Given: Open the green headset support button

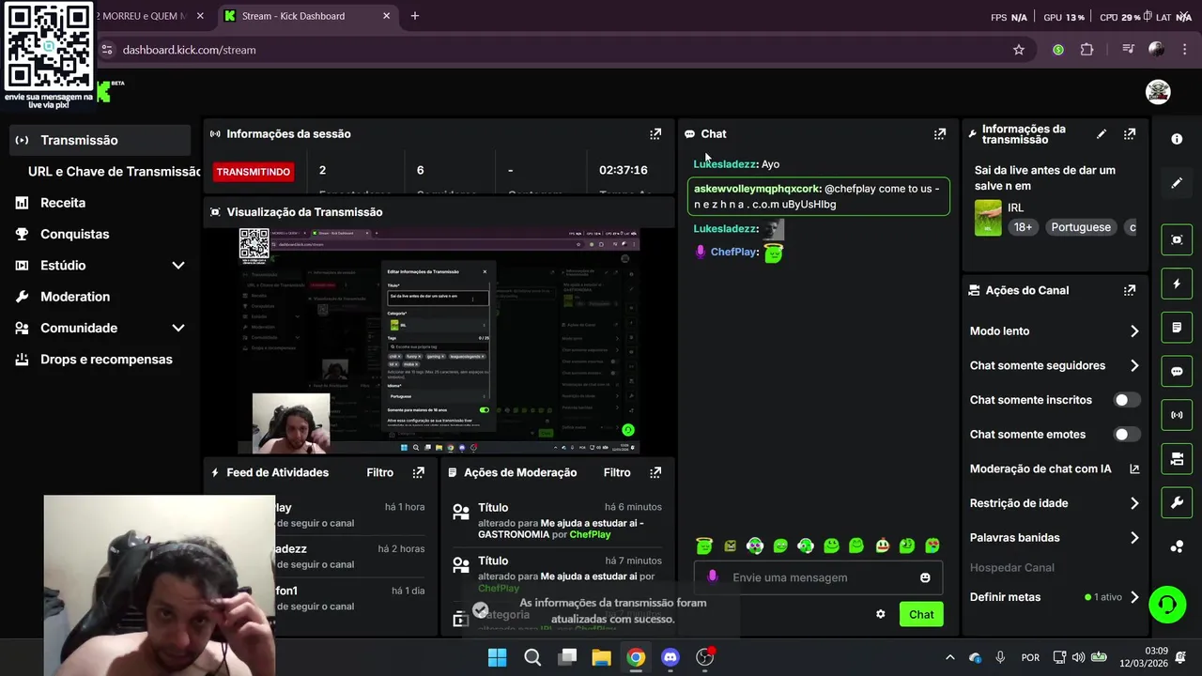Looking at the screenshot, I should tap(1167, 604).
